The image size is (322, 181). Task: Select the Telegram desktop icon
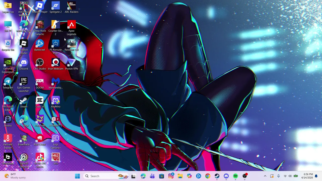click(x=8, y=83)
